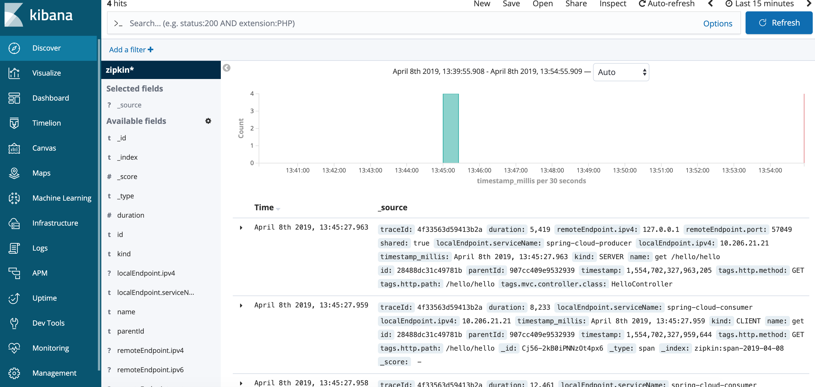Expand the 13:45:27.963 document row

241,228
